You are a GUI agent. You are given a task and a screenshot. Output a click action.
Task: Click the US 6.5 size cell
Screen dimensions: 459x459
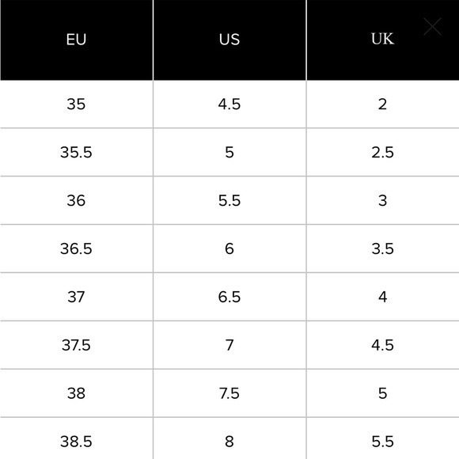(229, 297)
